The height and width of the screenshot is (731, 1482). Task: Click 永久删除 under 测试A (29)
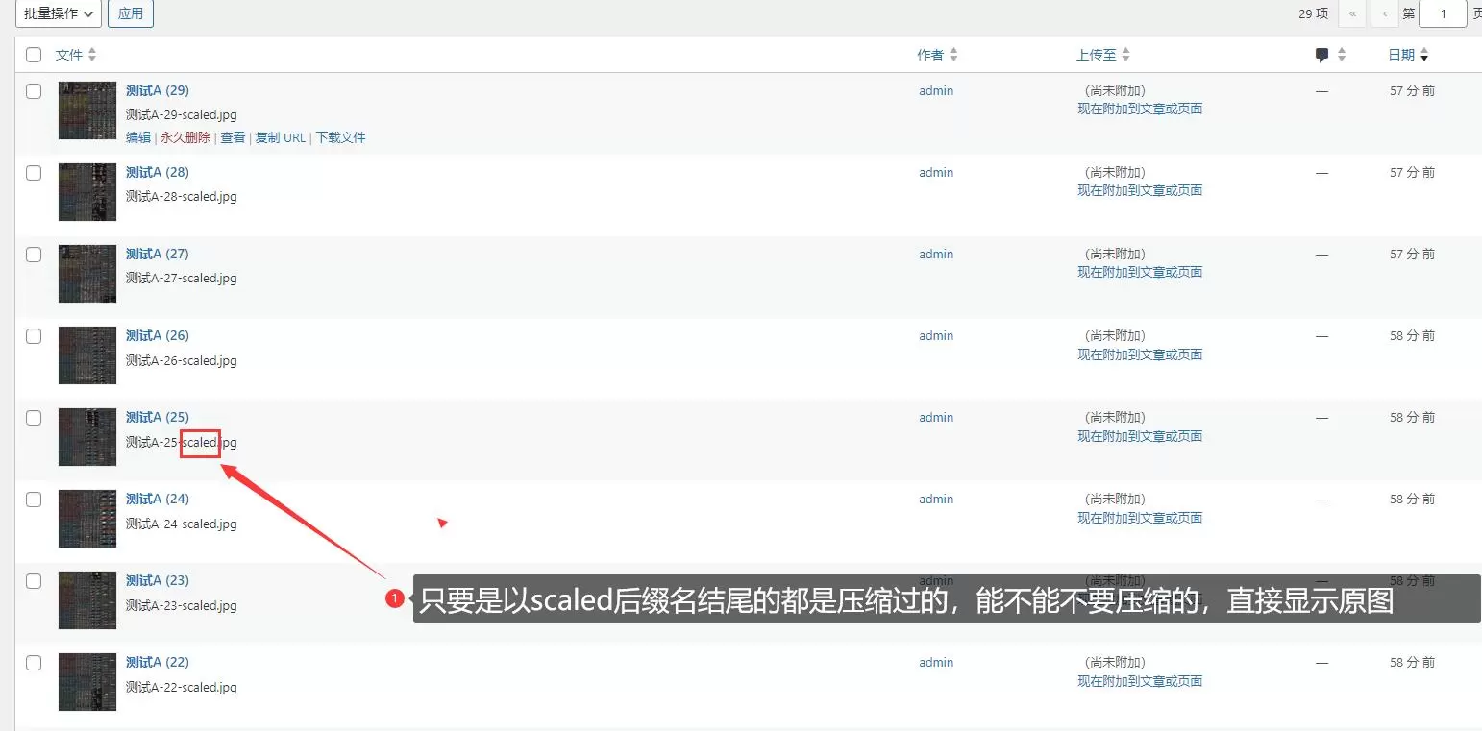coord(185,137)
